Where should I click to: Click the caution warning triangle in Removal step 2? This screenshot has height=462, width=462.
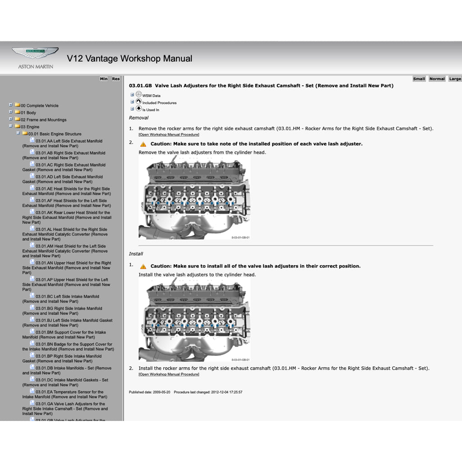(143, 143)
